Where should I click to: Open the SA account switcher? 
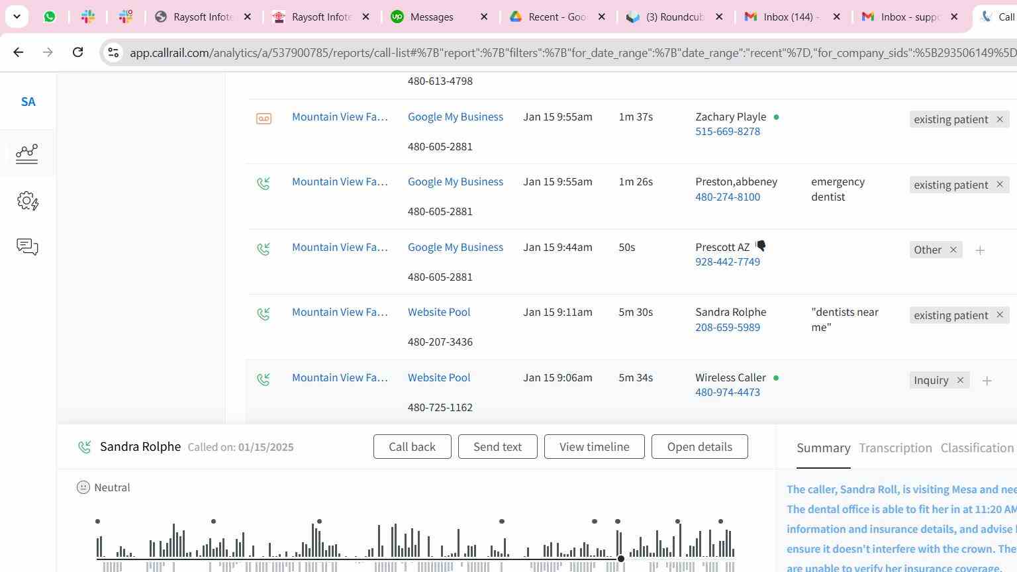pyautogui.click(x=28, y=102)
